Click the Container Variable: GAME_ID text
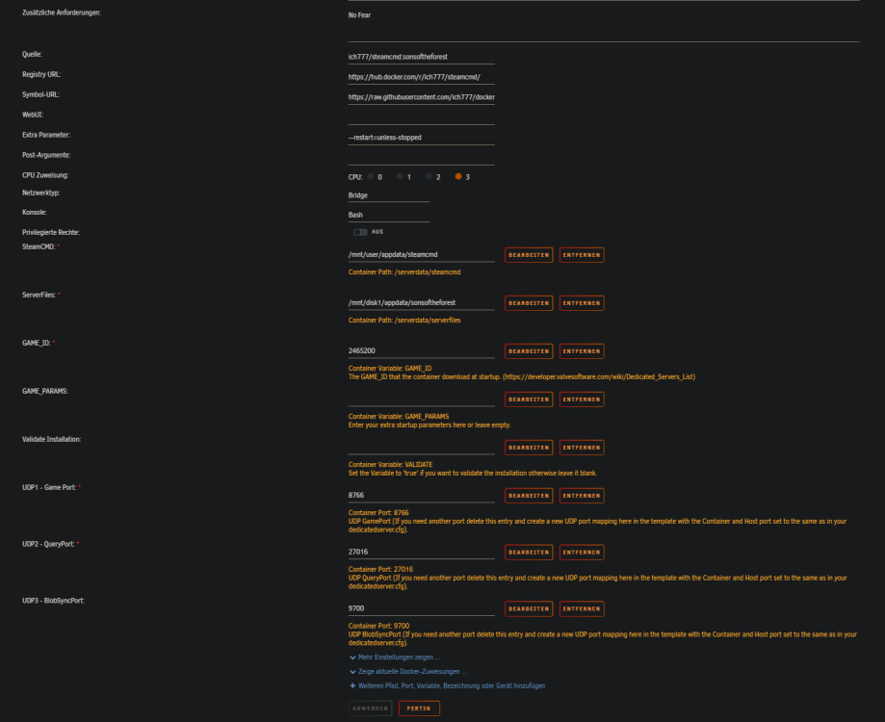This screenshot has height=722, width=885. tap(390, 369)
